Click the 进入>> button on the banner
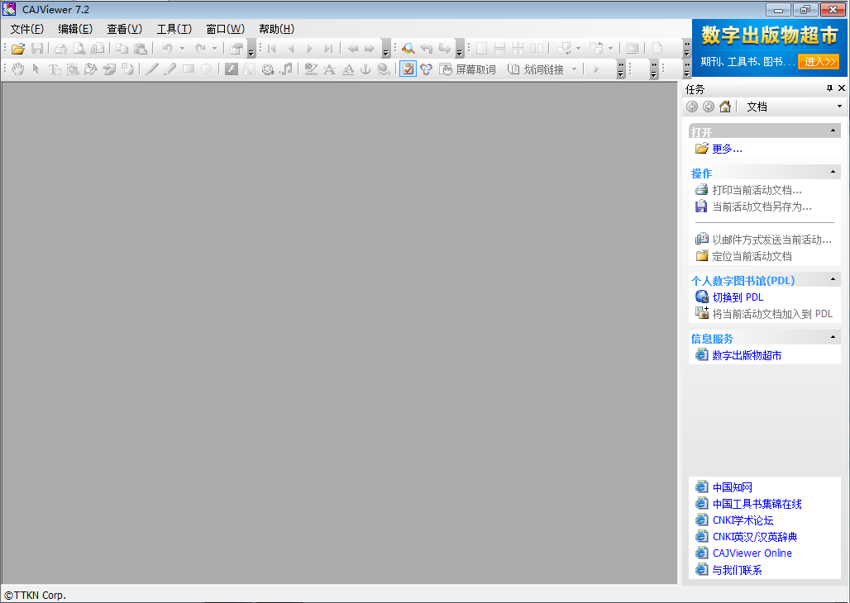 819,61
